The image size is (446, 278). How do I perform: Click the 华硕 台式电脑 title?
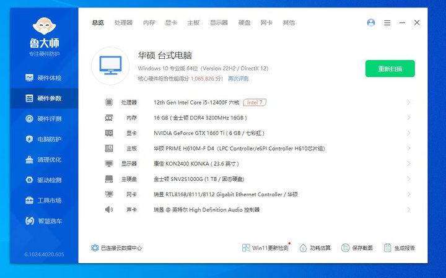point(165,56)
